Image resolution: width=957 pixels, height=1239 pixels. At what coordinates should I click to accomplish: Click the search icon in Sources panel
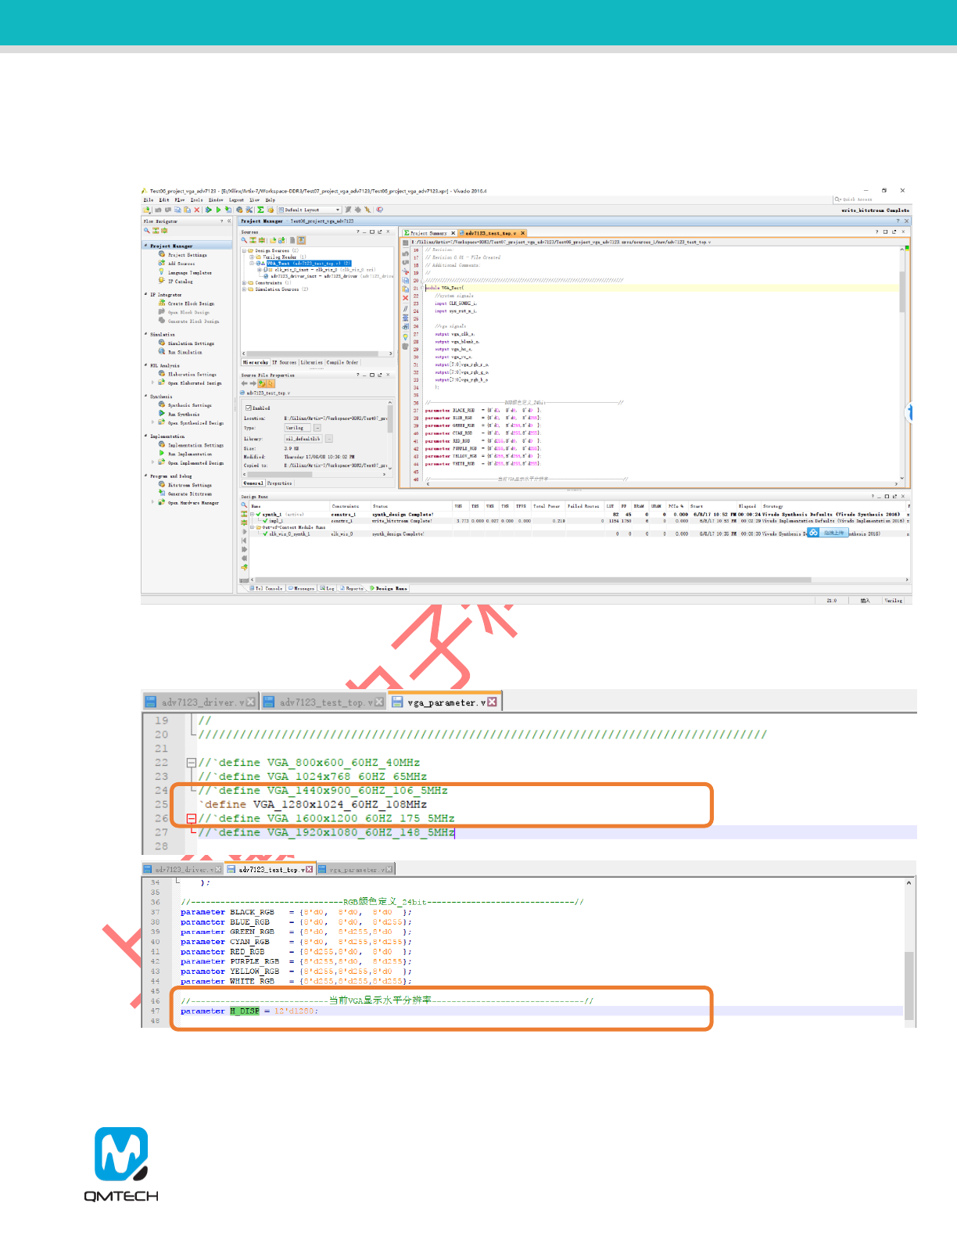point(244,240)
